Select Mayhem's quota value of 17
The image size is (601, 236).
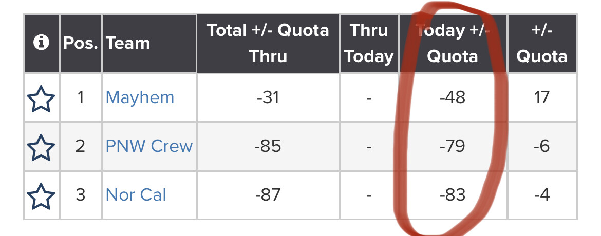point(541,97)
